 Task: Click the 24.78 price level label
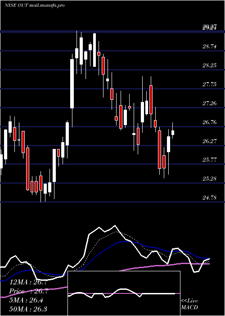pyautogui.click(x=210, y=198)
